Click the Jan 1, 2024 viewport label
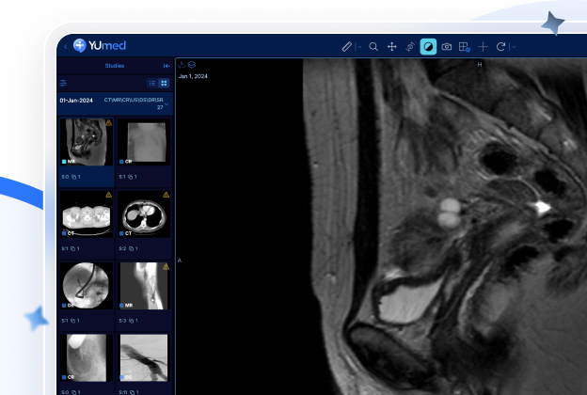The width and height of the screenshot is (587, 395). point(193,76)
